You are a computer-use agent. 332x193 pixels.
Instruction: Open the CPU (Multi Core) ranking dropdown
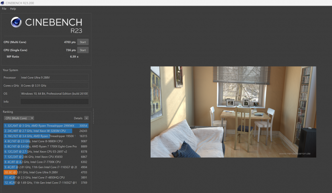(x=19, y=118)
